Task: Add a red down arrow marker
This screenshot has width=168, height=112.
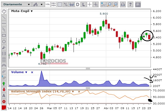Action: point(4,90)
